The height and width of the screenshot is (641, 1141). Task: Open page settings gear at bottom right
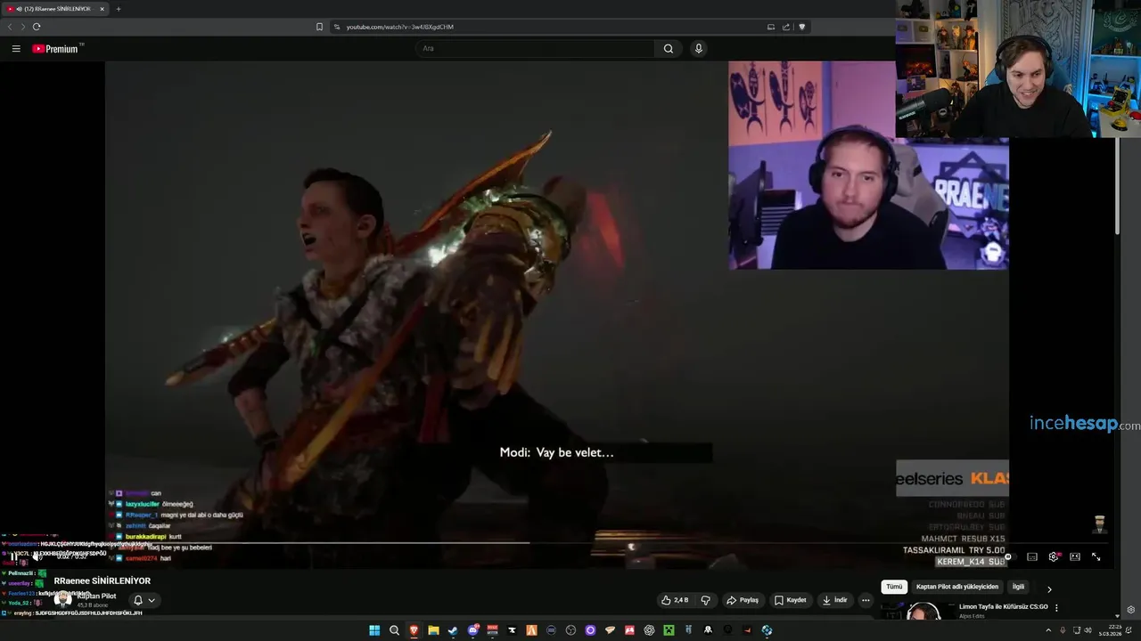pyautogui.click(x=1131, y=610)
